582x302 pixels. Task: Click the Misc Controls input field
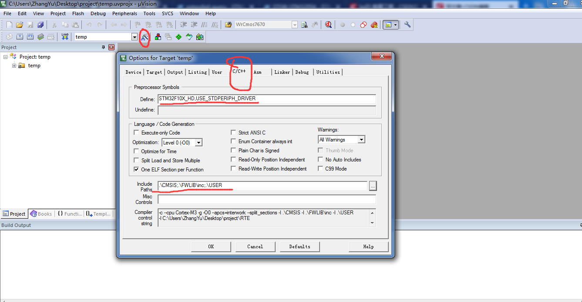pos(267,199)
